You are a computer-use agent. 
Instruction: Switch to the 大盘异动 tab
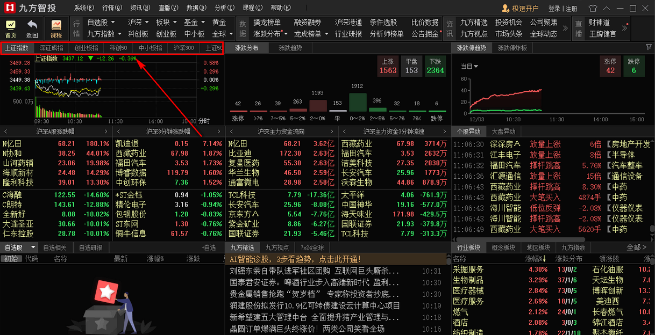click(x=503, y=131)
